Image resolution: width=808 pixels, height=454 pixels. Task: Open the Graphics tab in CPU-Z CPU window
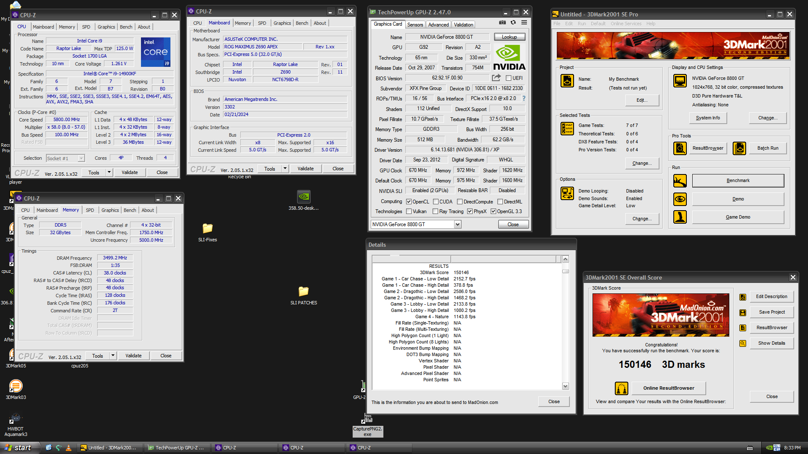(106, 27)
